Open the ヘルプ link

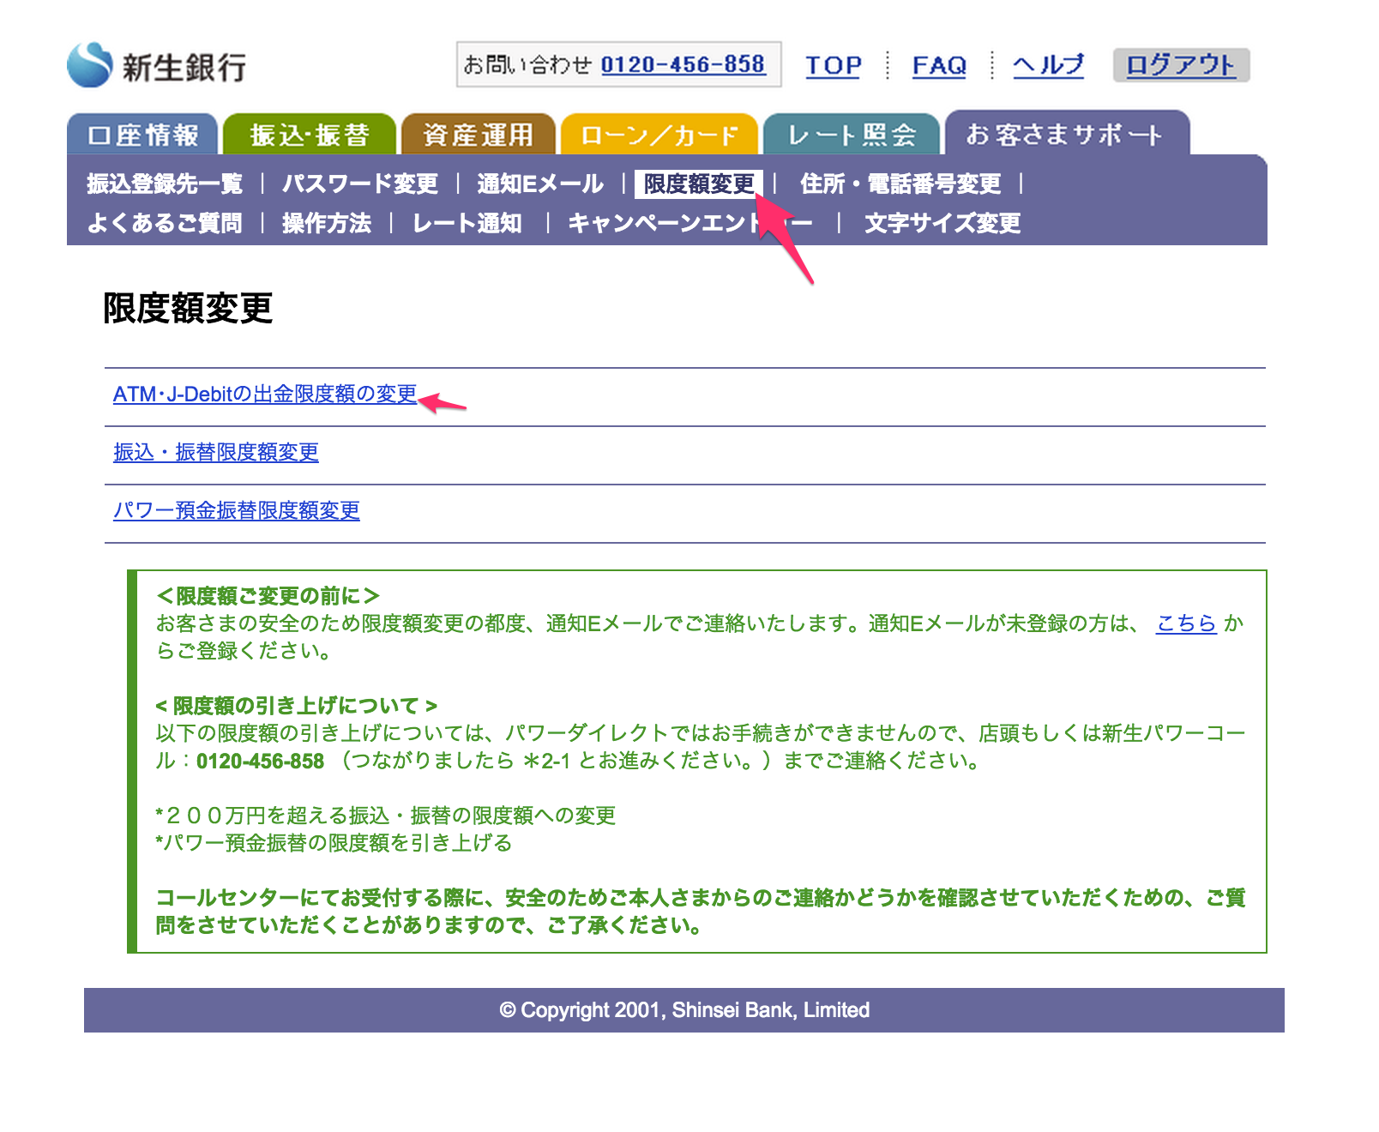(1048, 65)
